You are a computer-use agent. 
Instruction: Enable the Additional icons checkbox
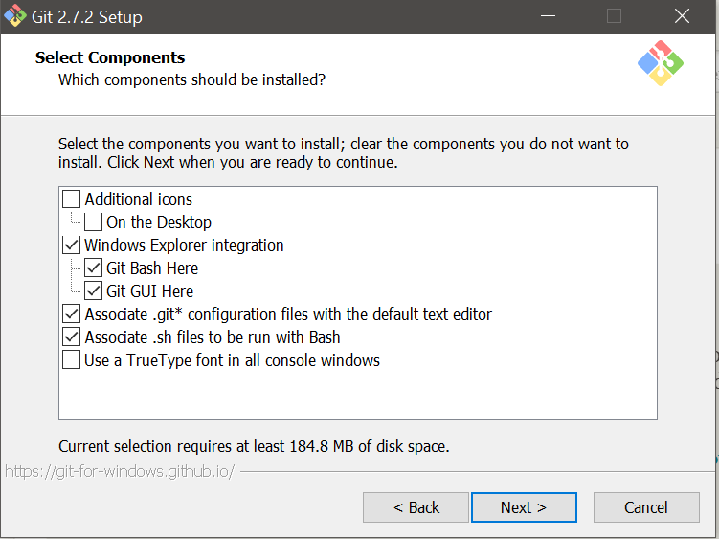(x=72, y=199)
